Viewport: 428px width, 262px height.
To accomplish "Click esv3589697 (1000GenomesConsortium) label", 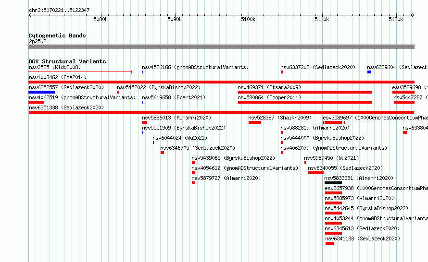I will 375,118.
